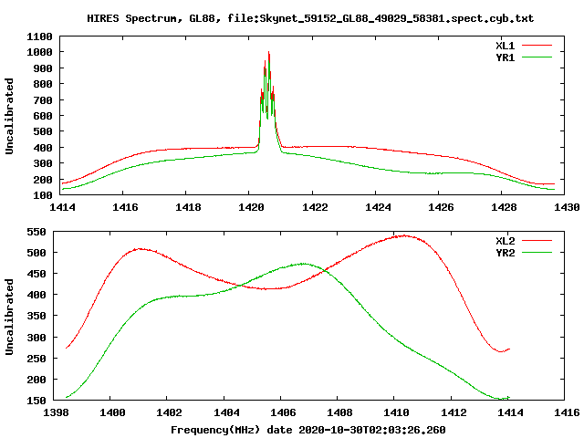Click the red XL2 legend line sample
584x438 pixels.
(537, 241)
